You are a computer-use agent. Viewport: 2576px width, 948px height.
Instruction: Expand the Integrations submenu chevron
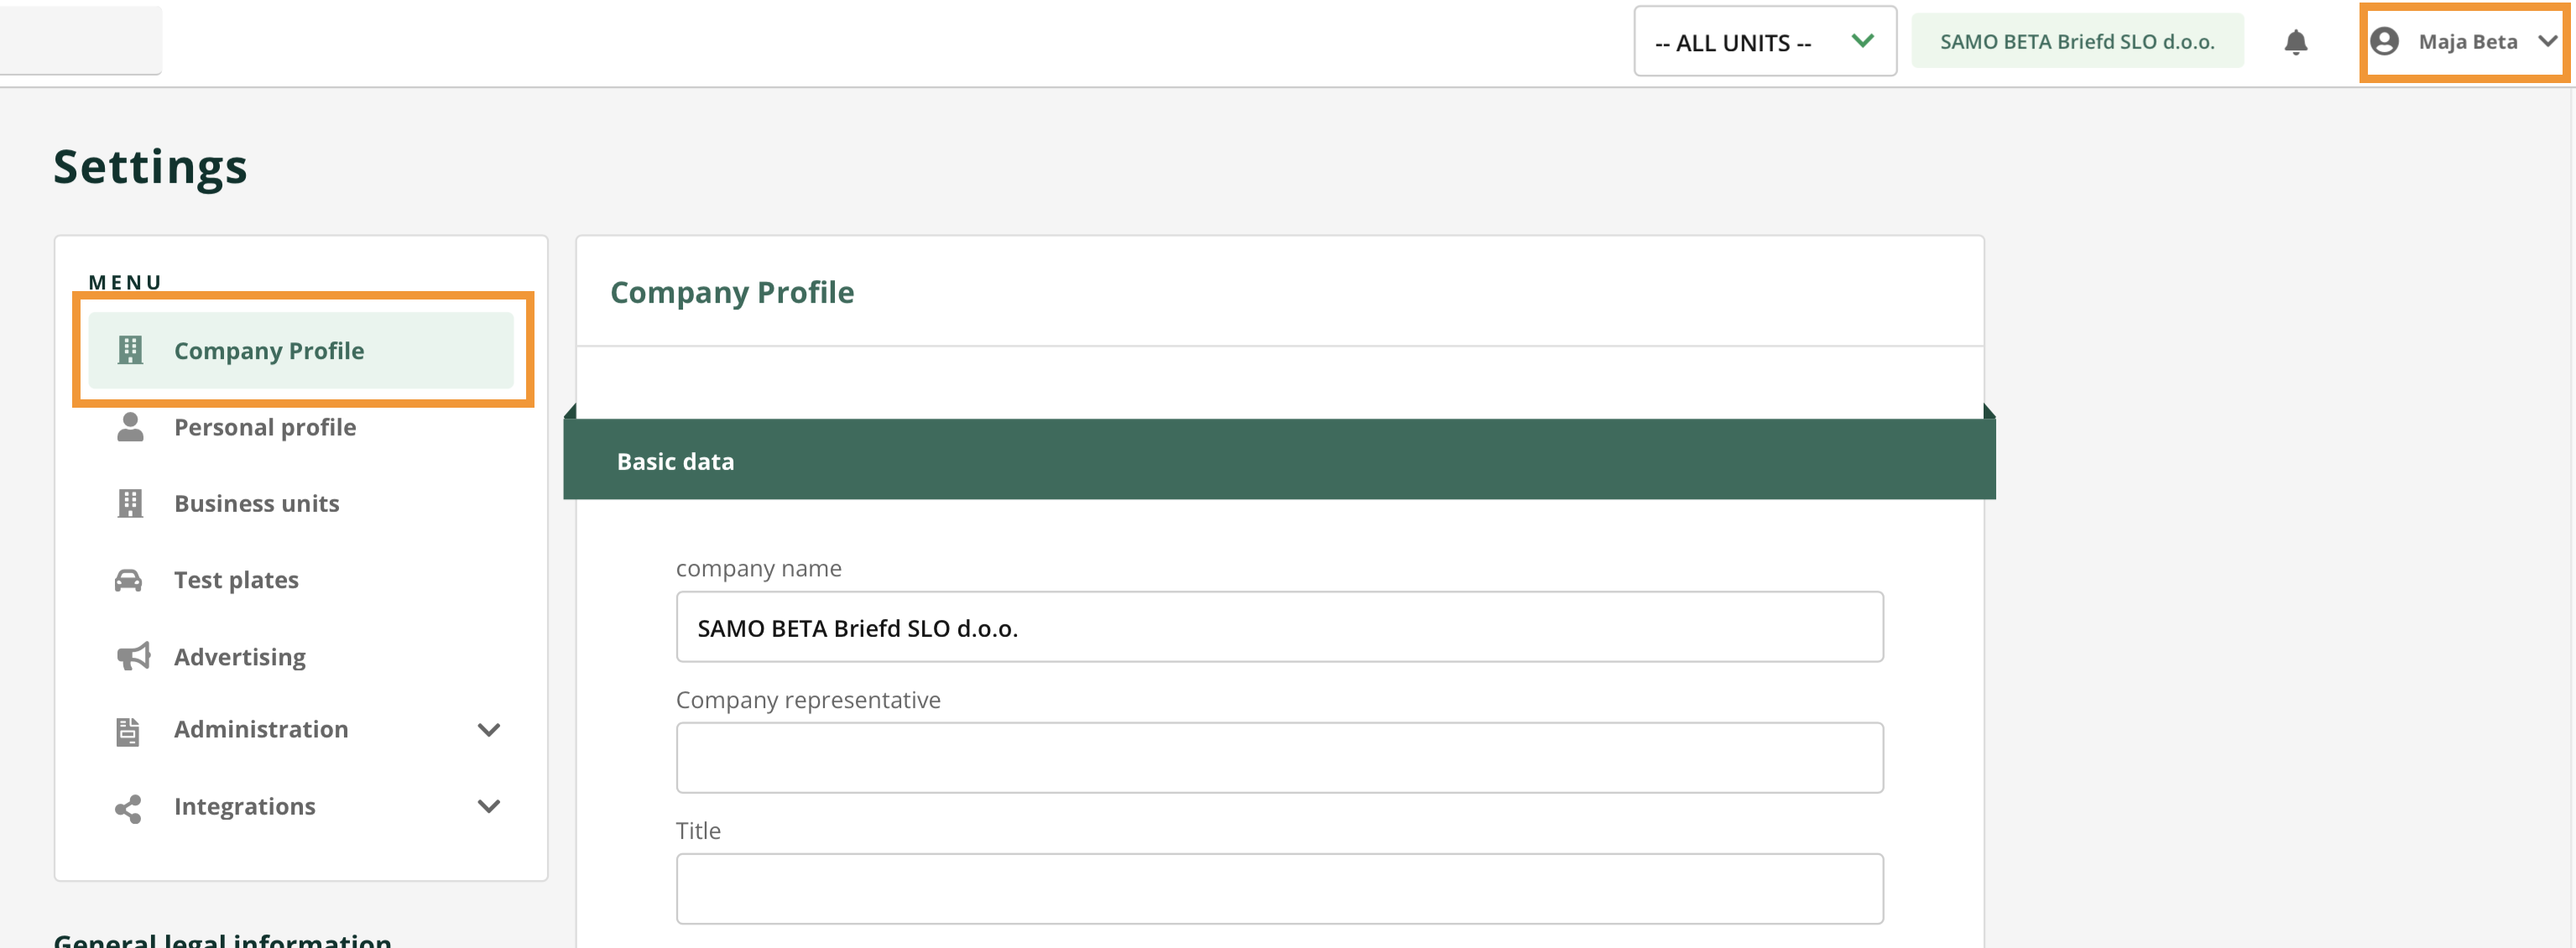(488, 806)
